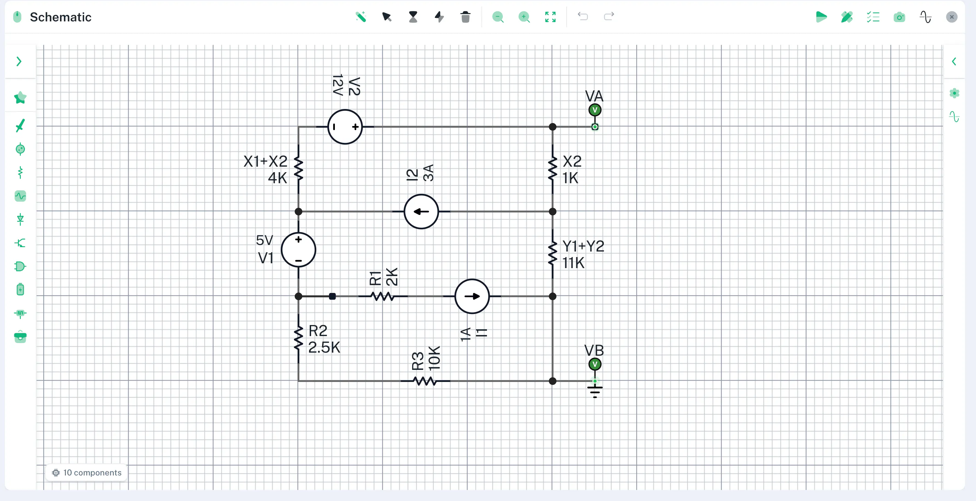976x501 pixels.
Task: Click the VA voltage probe
Action: pyautogui.click(x=595, y=110)
